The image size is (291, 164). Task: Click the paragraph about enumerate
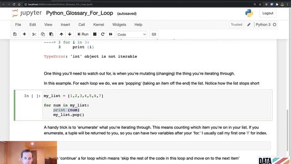coord(156,130)
